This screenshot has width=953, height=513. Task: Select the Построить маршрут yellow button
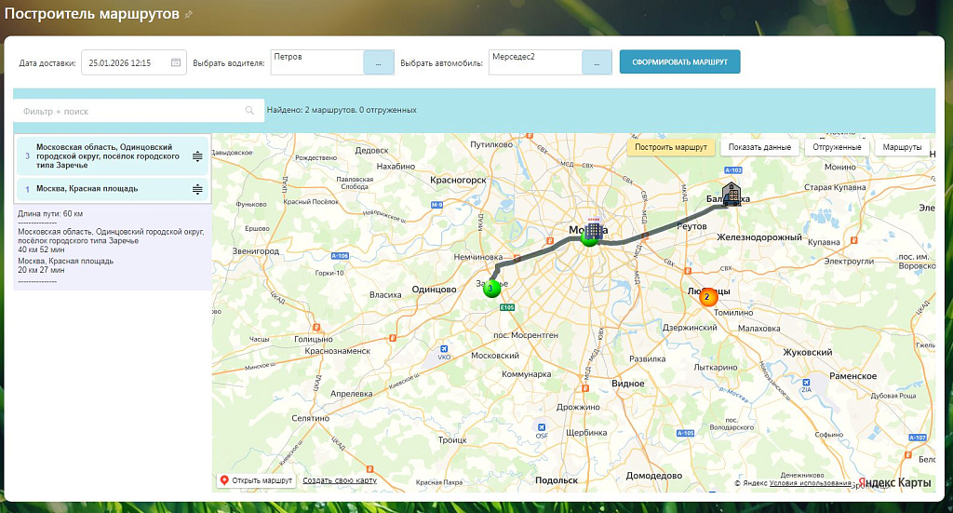tap(671, 147)
